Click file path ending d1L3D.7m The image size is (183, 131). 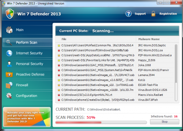tap(97, 90)
